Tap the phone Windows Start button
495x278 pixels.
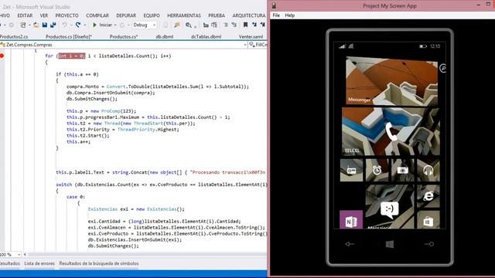tap(390, 244)
